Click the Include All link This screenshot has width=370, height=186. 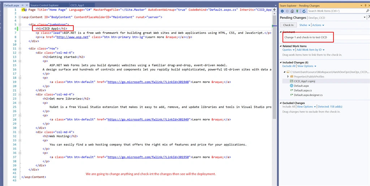pos(289,107)
